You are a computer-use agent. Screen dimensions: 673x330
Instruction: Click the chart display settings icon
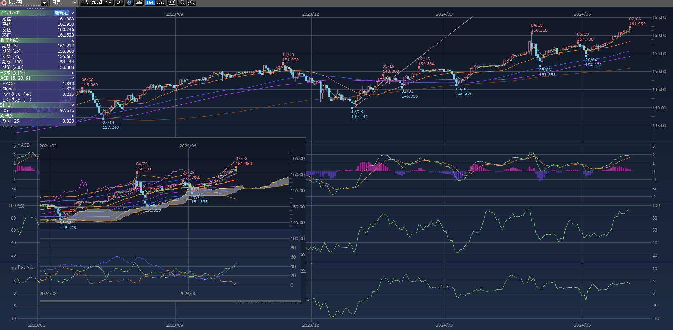click(x=171, y=3)
